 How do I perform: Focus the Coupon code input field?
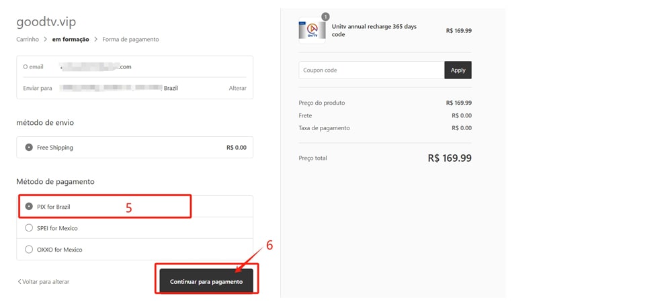[x=371, y=70]
